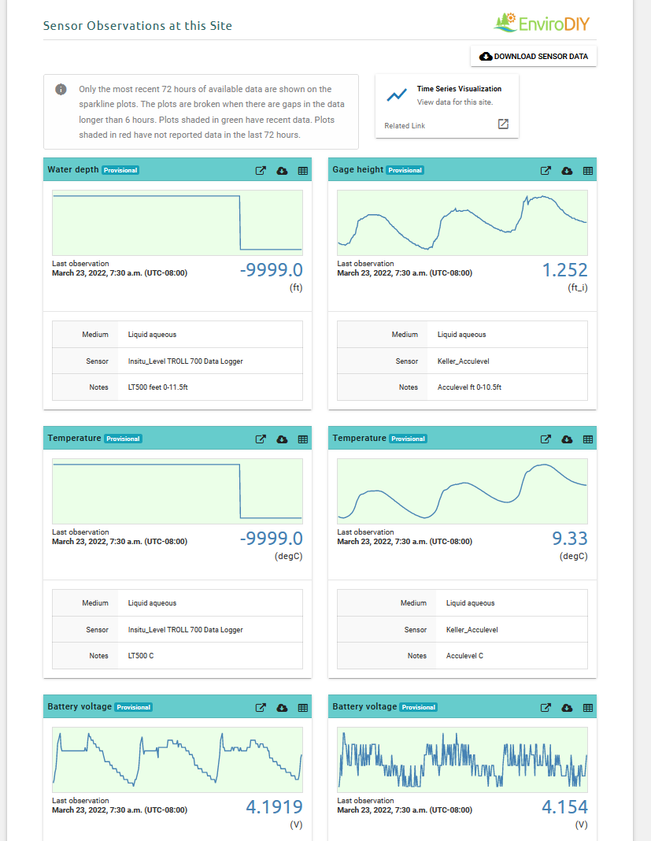Open 4.1919 V Battery voltage external link icon
The height and width of the screenshot is (841, 651).
point(261,707)
